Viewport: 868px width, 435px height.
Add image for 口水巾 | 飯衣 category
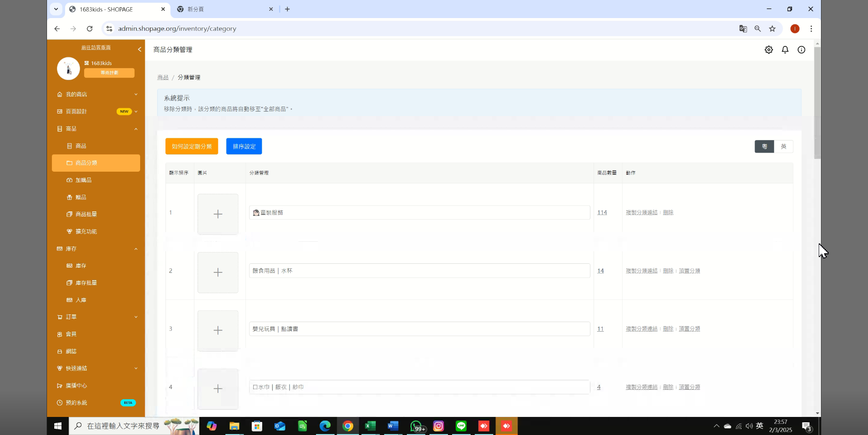click(x=218, y=389)
